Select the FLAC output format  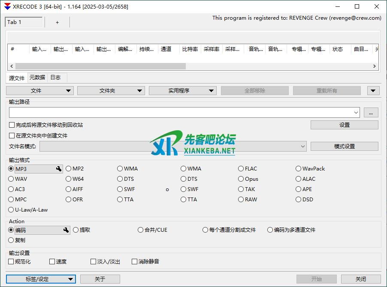pos(241,169)
